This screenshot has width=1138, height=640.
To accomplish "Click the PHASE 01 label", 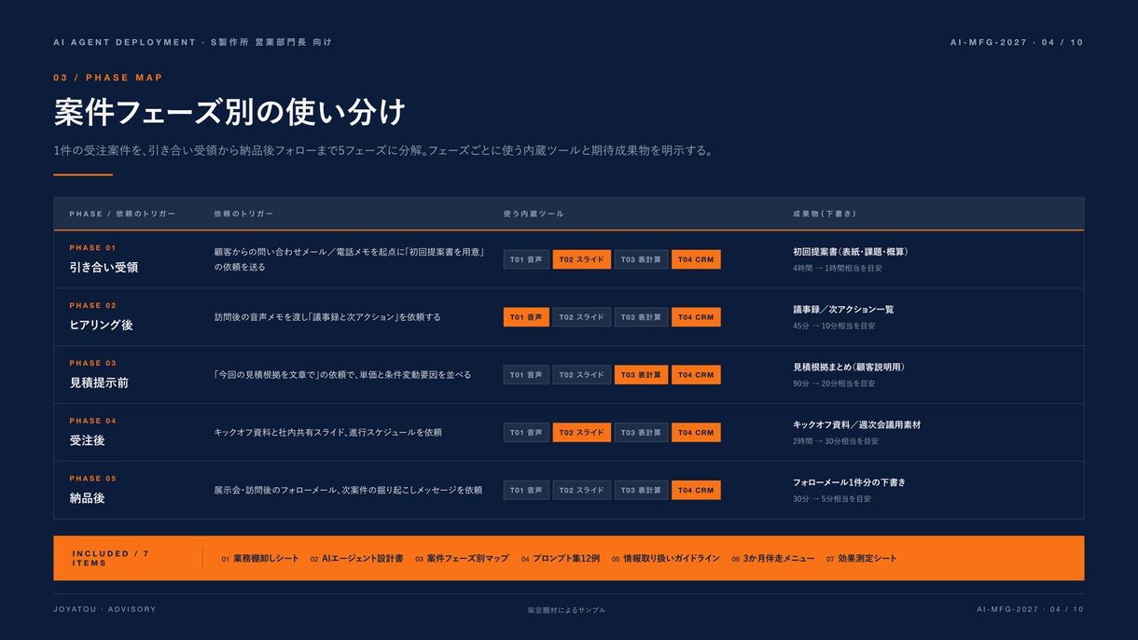I will (x=92, y=248).
